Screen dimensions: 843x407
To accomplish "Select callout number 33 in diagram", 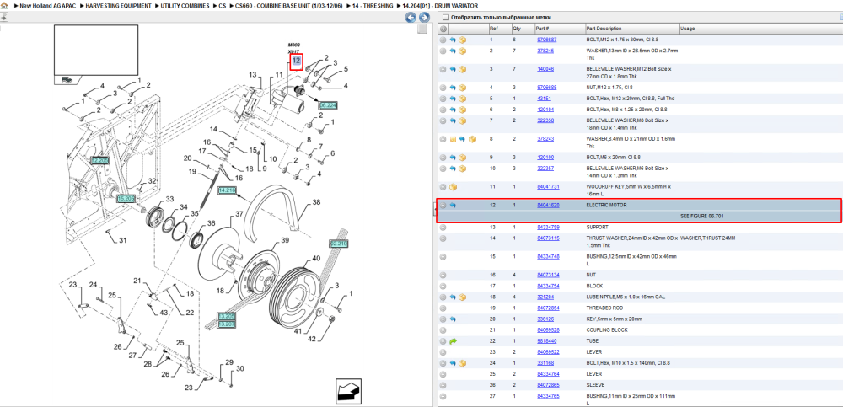I will tap(170, 199).
